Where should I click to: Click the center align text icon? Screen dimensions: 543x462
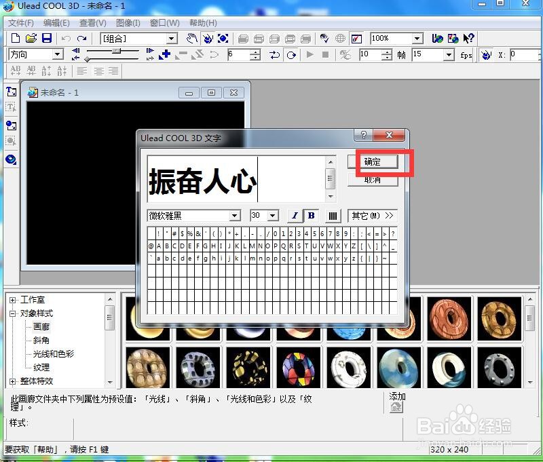[x=98, y=71]
